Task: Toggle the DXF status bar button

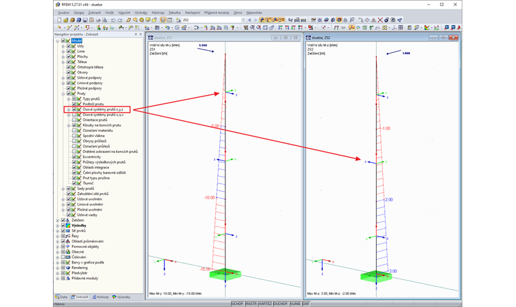Action: [306, 304]
